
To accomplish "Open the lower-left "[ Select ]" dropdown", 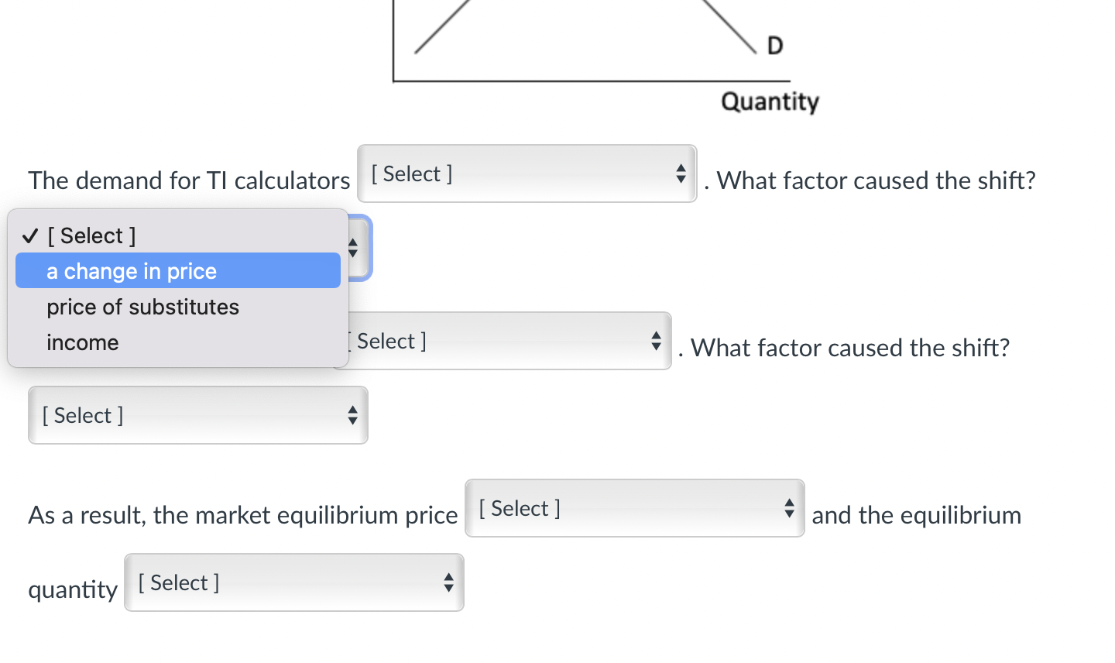I will (197, 415).
